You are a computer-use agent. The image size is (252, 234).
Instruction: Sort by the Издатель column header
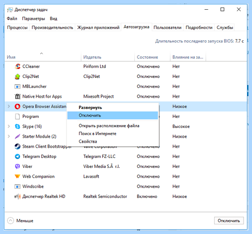tap(108, 57)
